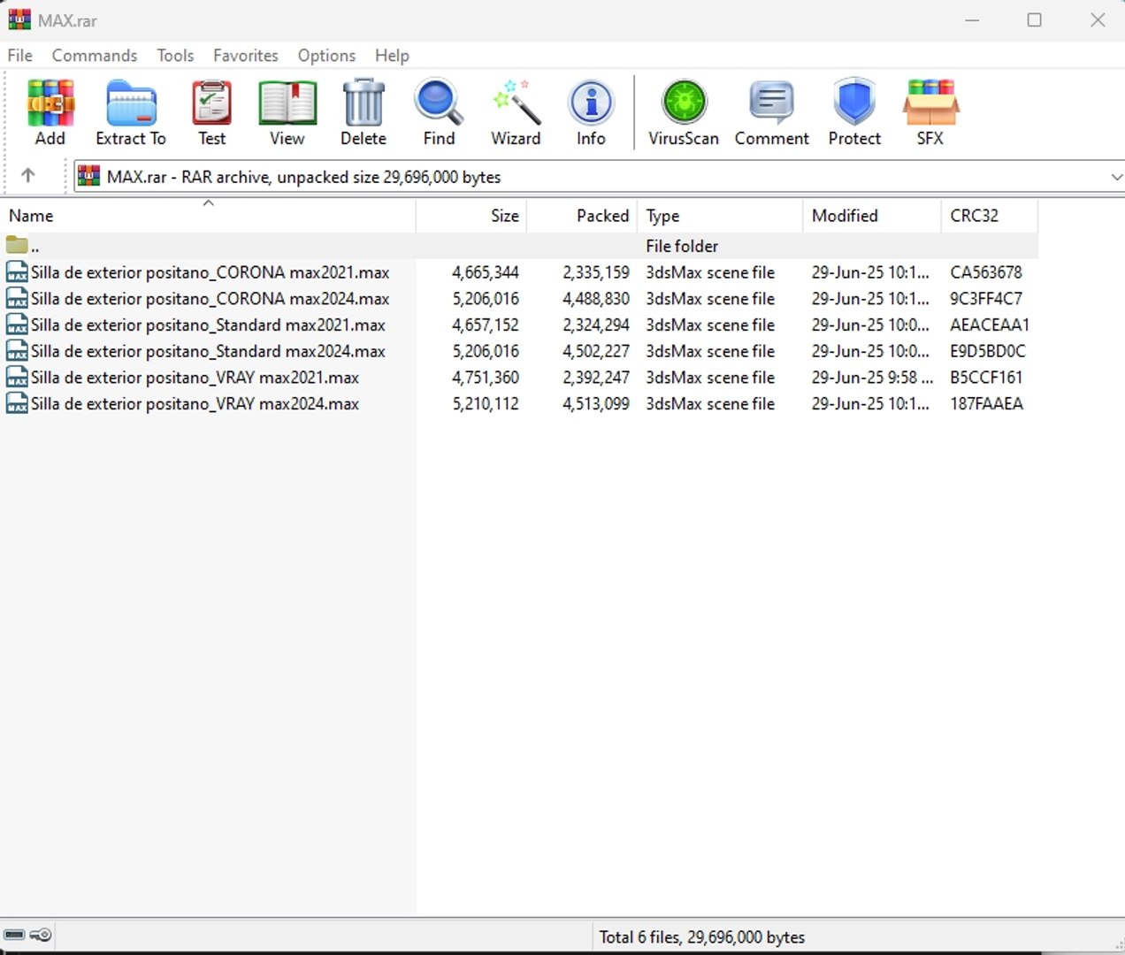The height and width of the screenshot is (955, 1125).
Task: Open the Tools menu
Action: (x=175, y=55)
